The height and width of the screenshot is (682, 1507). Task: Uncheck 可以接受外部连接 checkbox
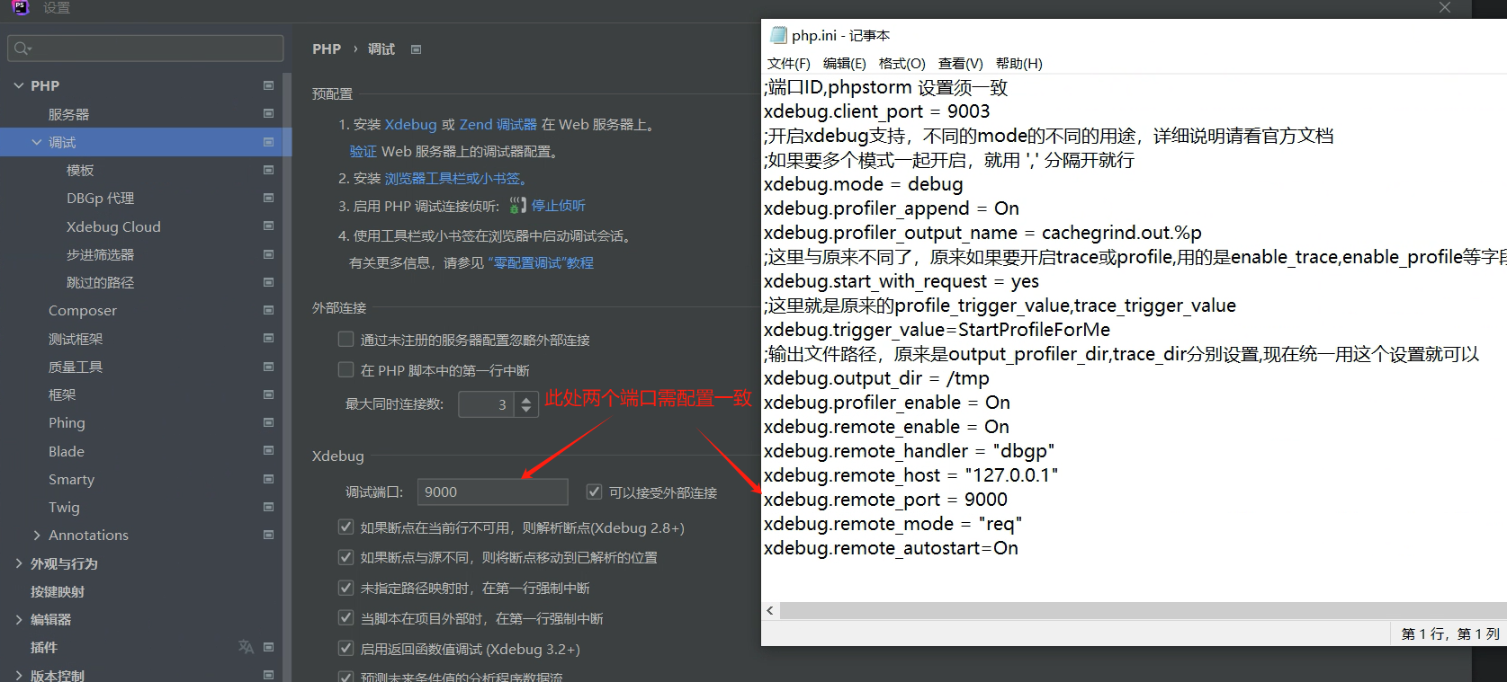(594, 492)
